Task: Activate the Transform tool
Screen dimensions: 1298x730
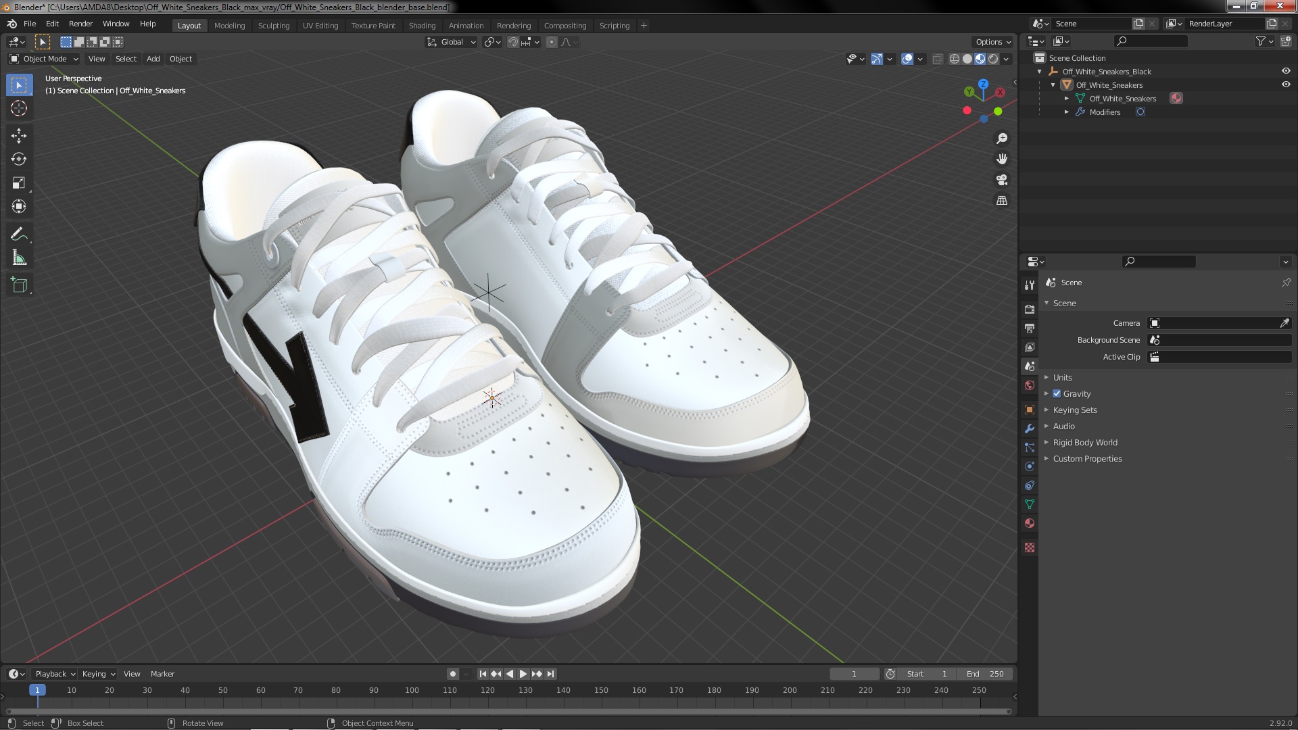Action: 19,207
